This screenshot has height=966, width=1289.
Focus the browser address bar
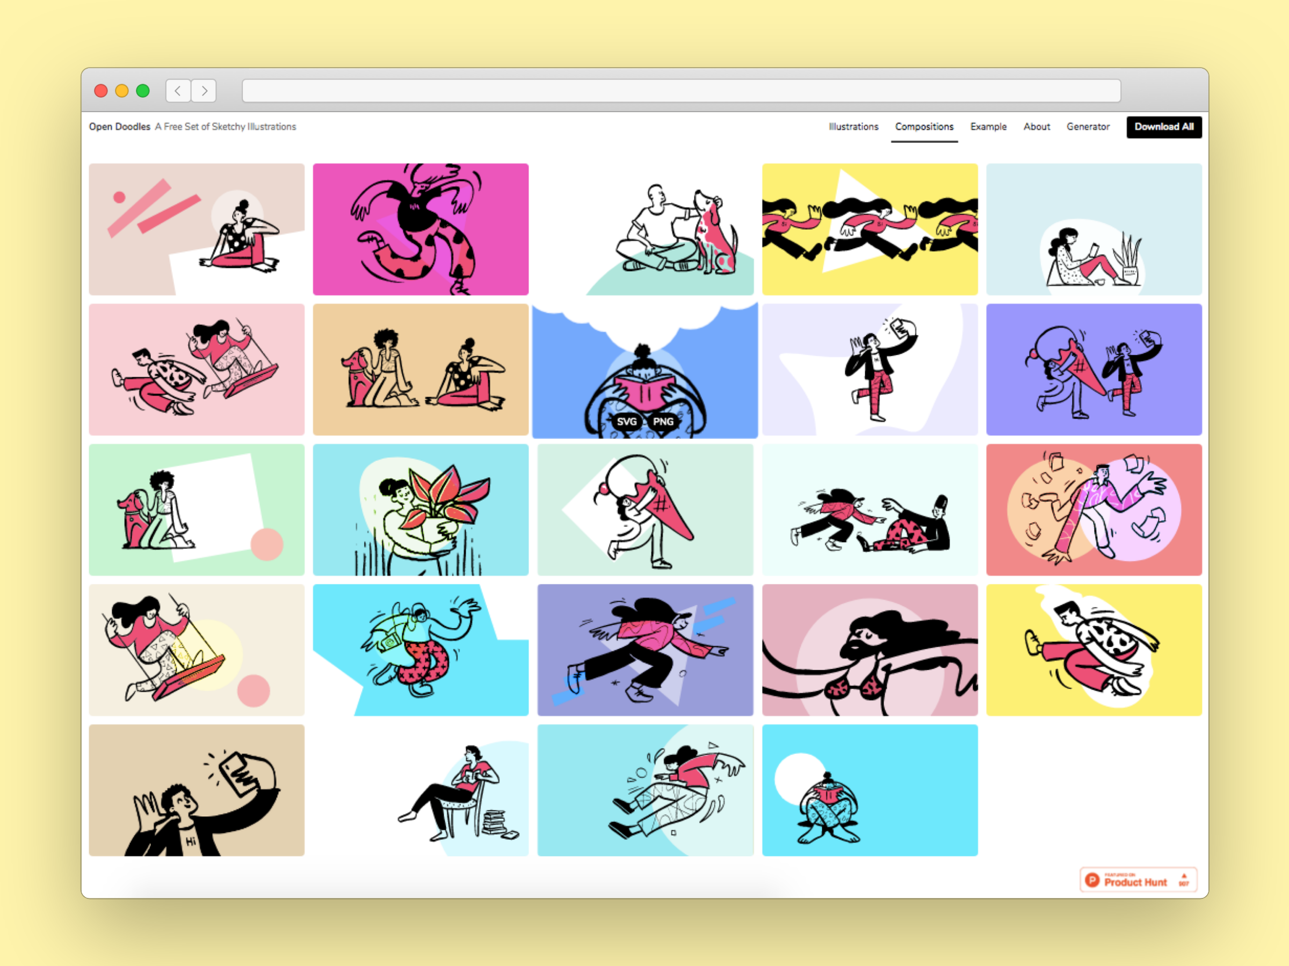681,91
